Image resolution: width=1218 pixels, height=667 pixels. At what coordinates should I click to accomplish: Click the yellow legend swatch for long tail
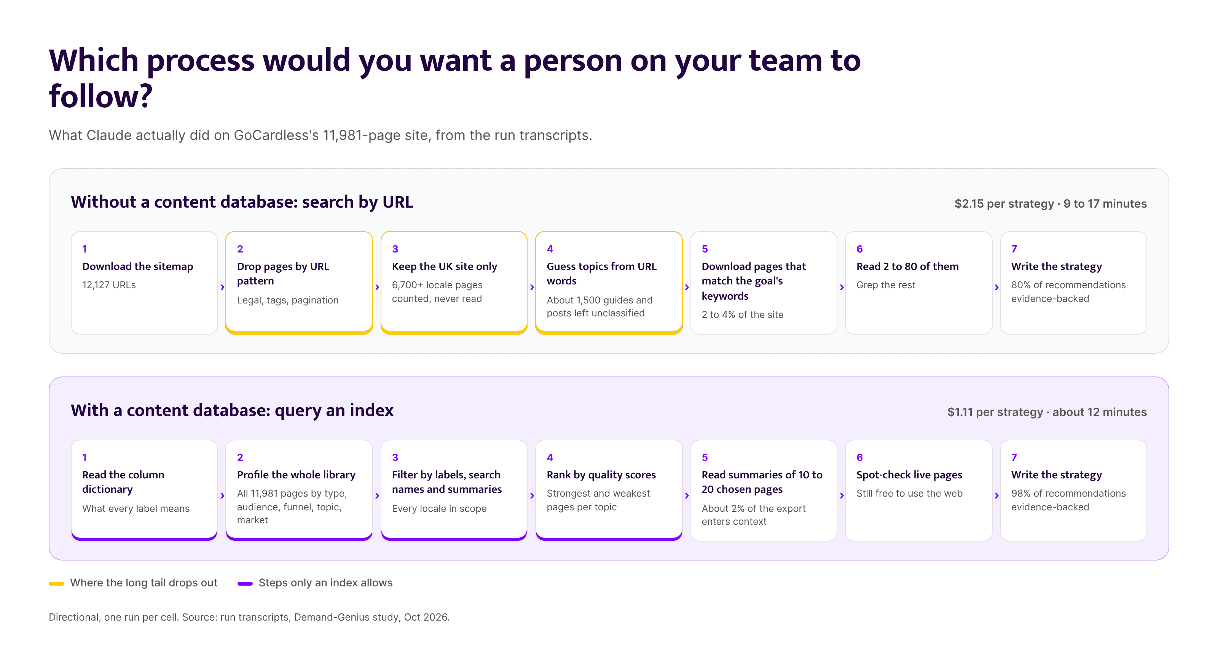point(56,583)
